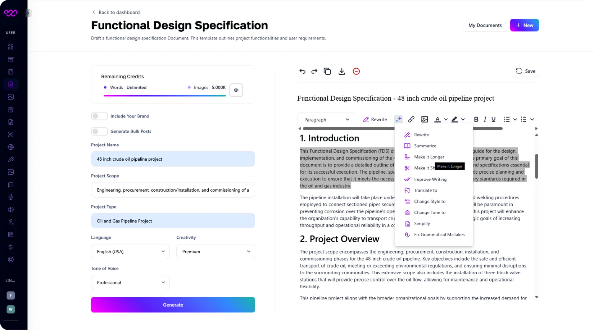Choose Simplify from the AI menu

pos(434,224)
